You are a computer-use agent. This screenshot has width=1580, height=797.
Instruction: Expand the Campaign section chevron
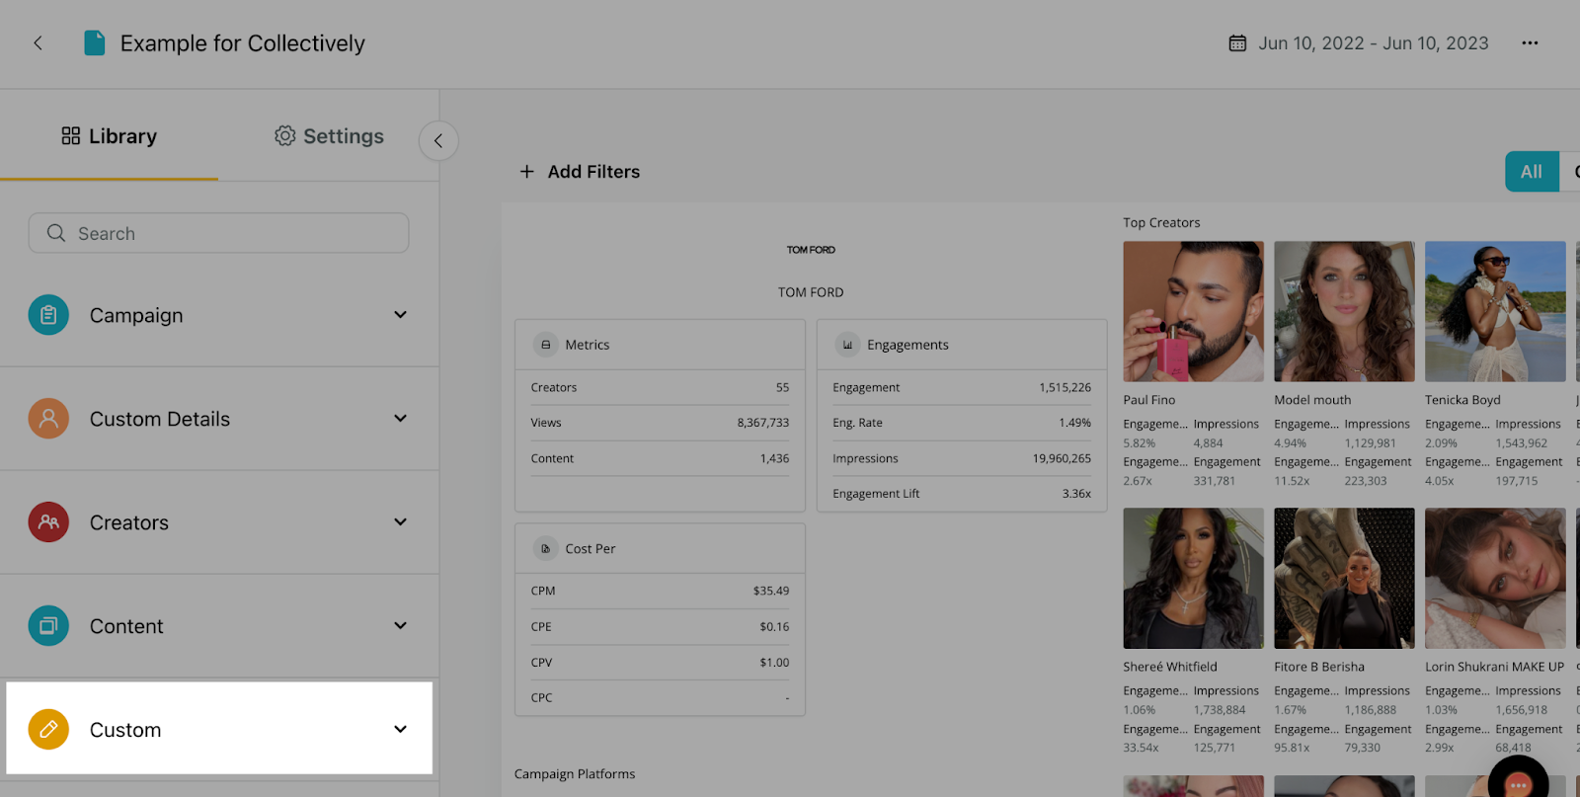click(x=400, y=315)
